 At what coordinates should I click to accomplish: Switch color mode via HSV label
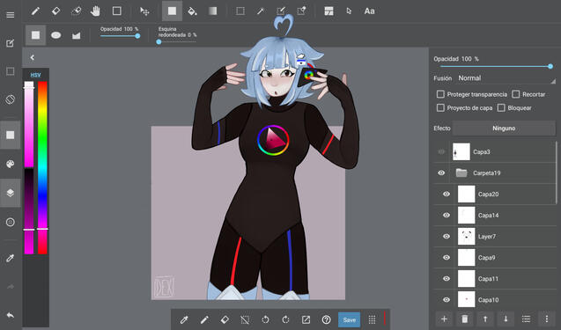[x=35, y=75]
